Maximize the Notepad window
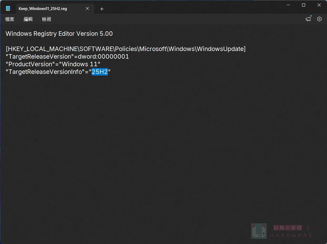Screen dimensions: 327x244 304,5
